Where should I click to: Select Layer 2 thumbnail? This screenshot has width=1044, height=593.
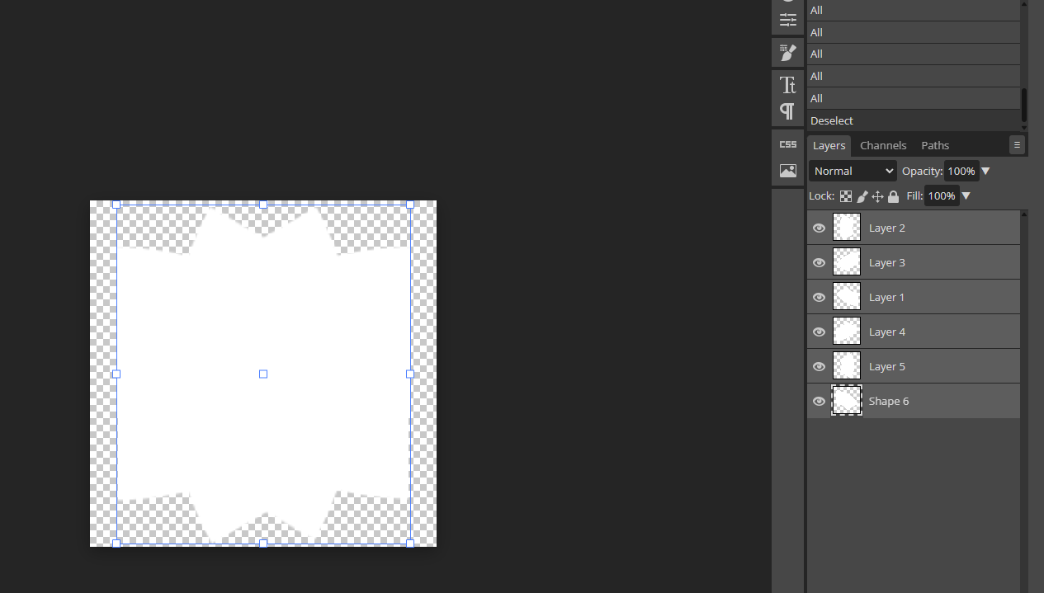[847, 228]
